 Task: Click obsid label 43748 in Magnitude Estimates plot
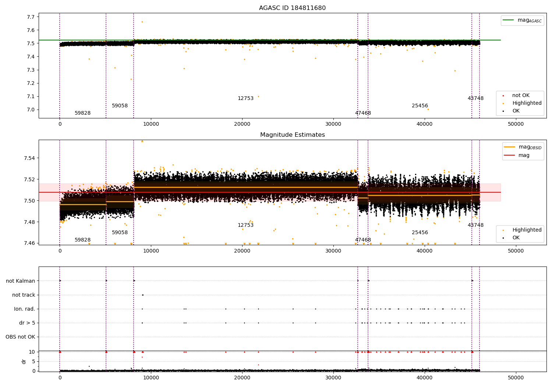coord(475,225)
